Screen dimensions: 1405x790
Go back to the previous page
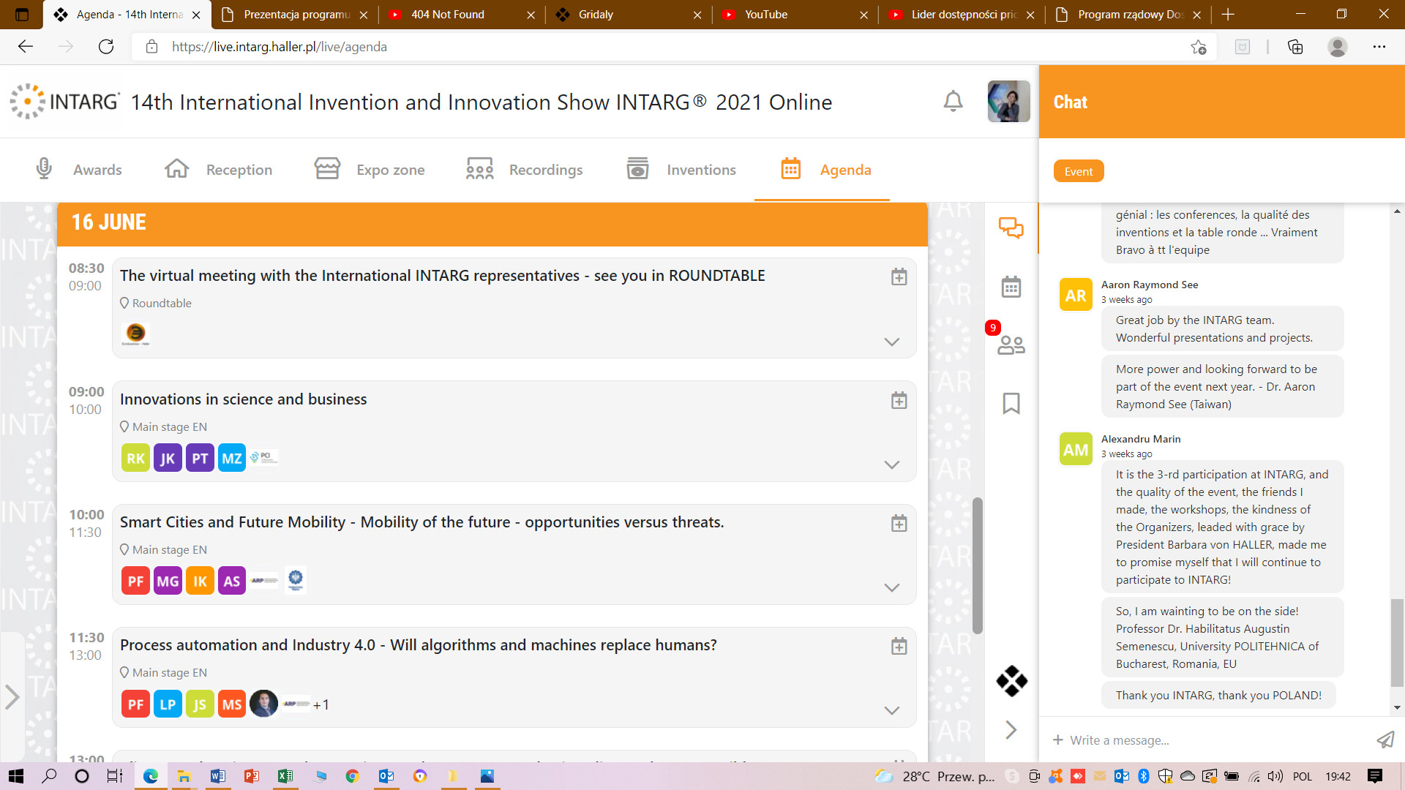click(26, 47)
